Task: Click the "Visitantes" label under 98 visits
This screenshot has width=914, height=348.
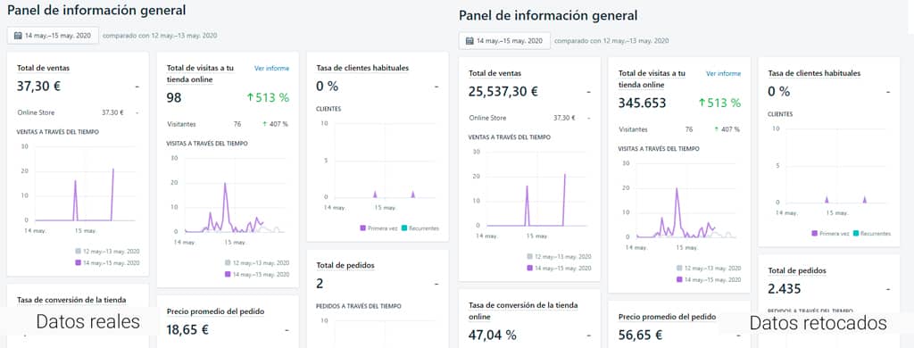Action: pyautogui.click(x=181, y=124)
